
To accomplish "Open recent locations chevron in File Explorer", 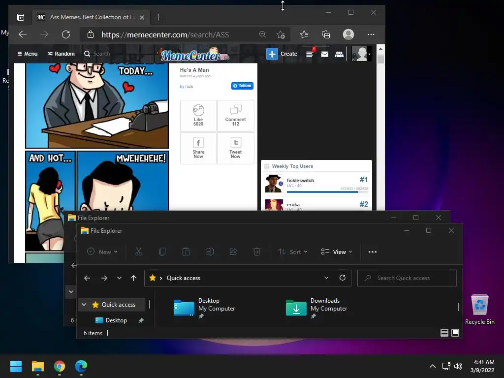I will [119, 278].
